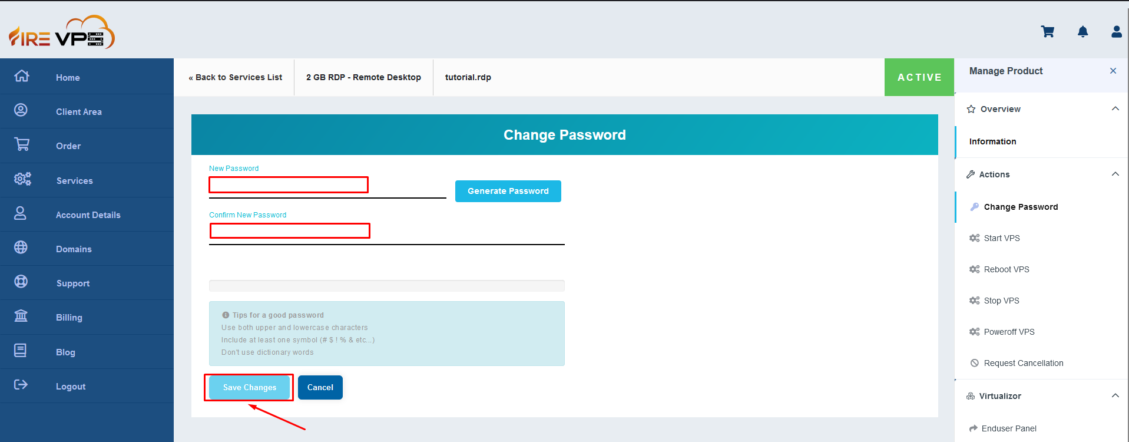Focus the Confirm New Password field
1129x442 pixels.
click(x=387, y=232)
